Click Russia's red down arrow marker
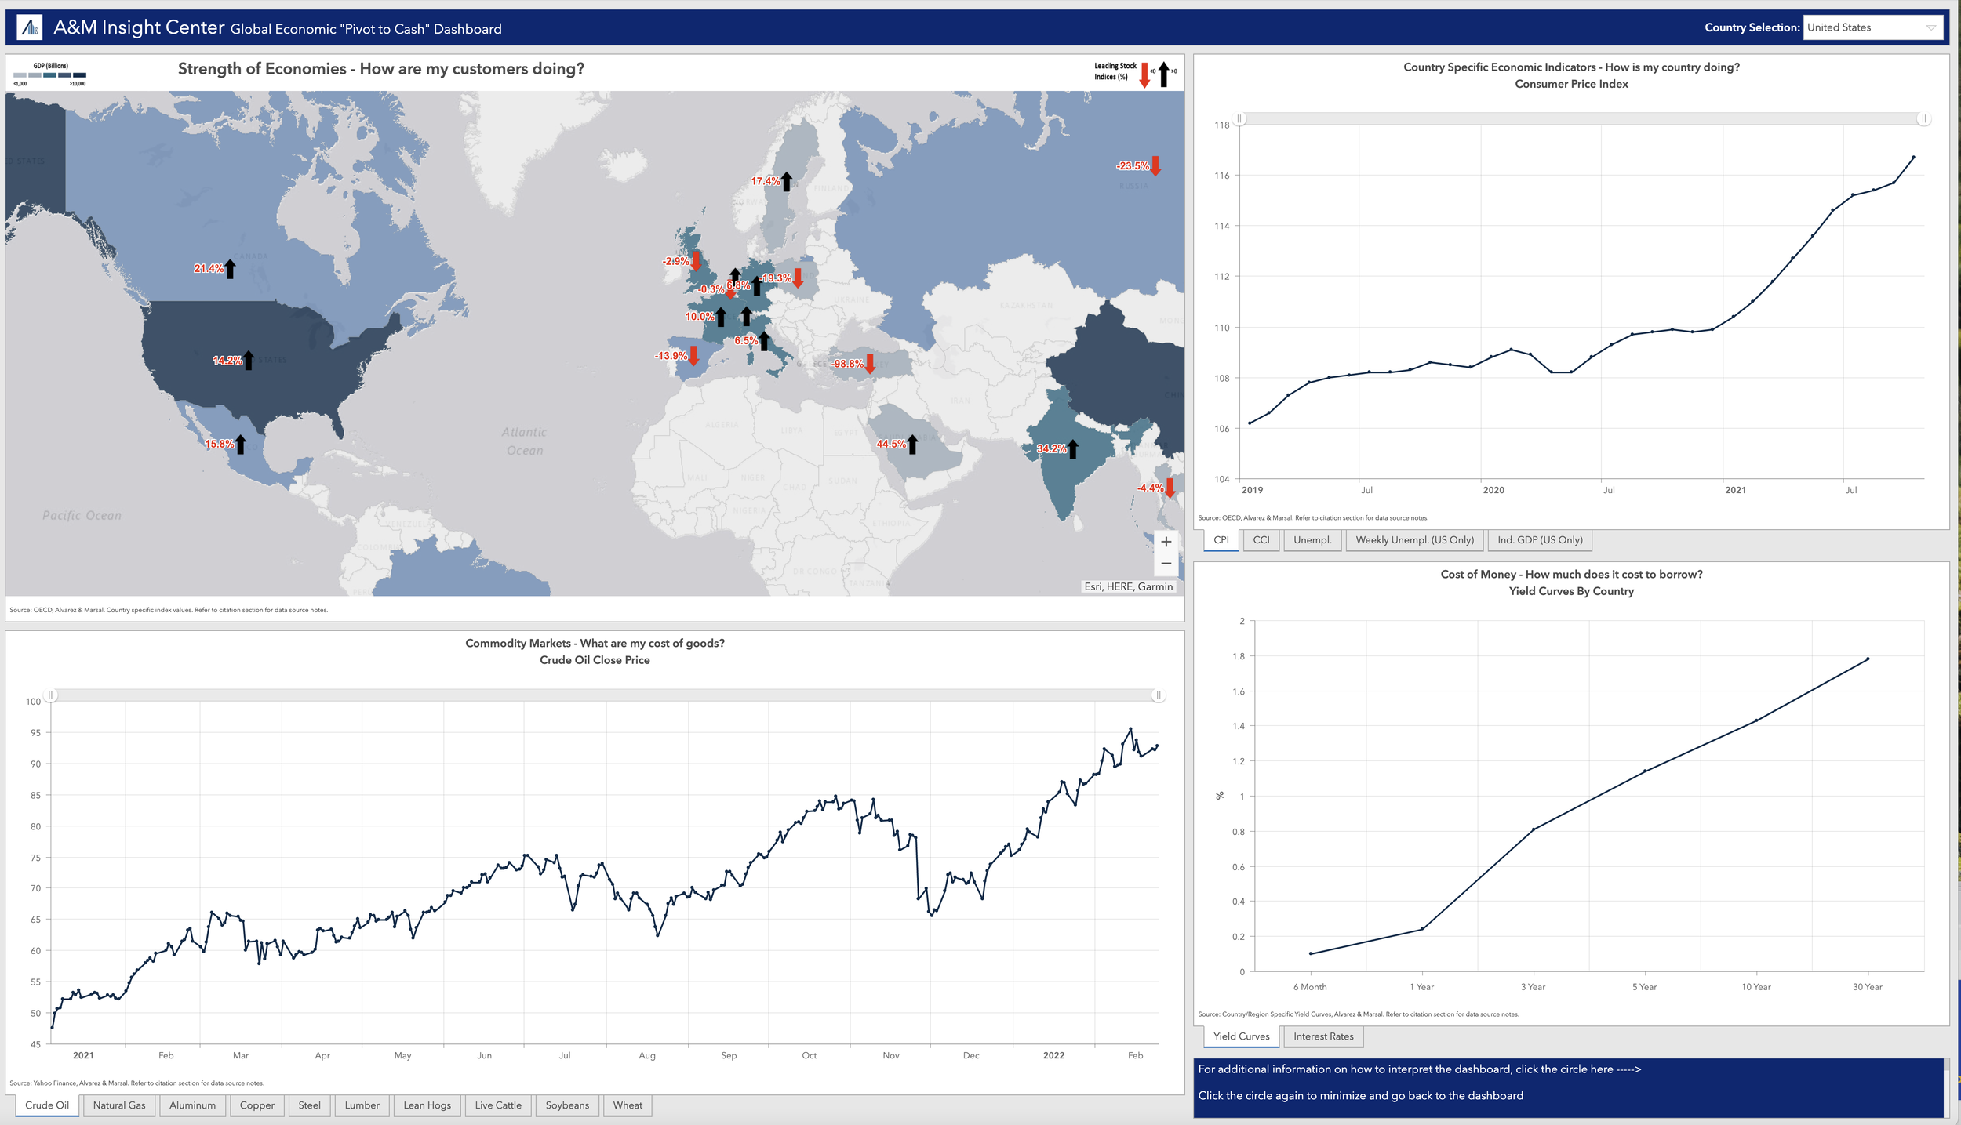 [x=1155, y=165]
